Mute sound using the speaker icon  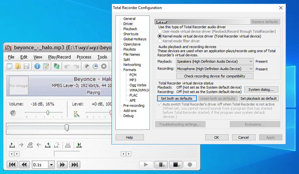coord(13,113)
